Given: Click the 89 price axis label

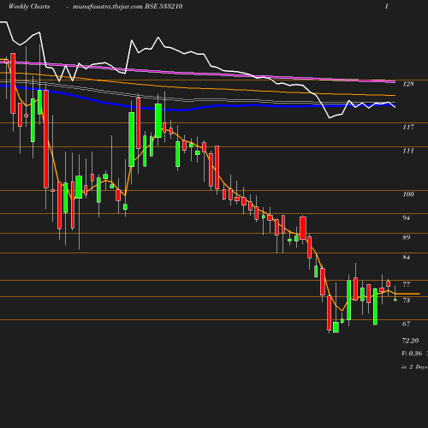Looking at the screenshot, I should 406,237.
